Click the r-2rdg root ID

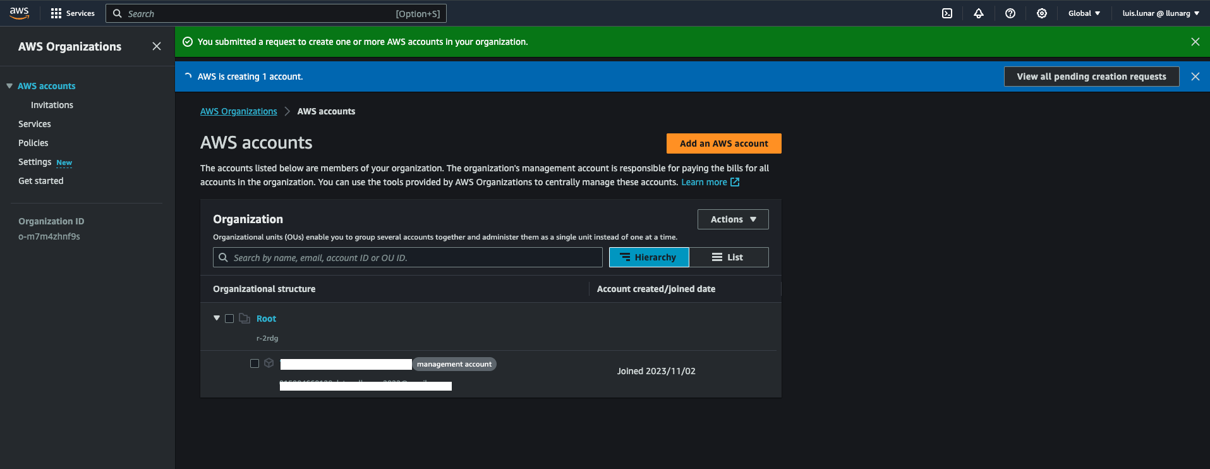click(267, 338)
